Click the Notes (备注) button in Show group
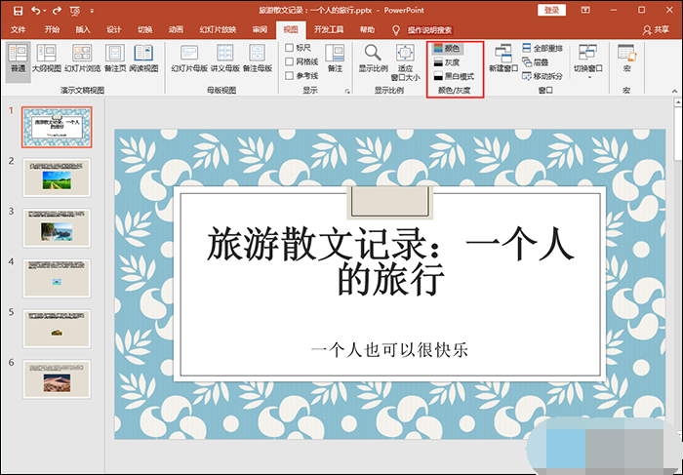Viewport: 683px width, 475px height. (335, 59)
